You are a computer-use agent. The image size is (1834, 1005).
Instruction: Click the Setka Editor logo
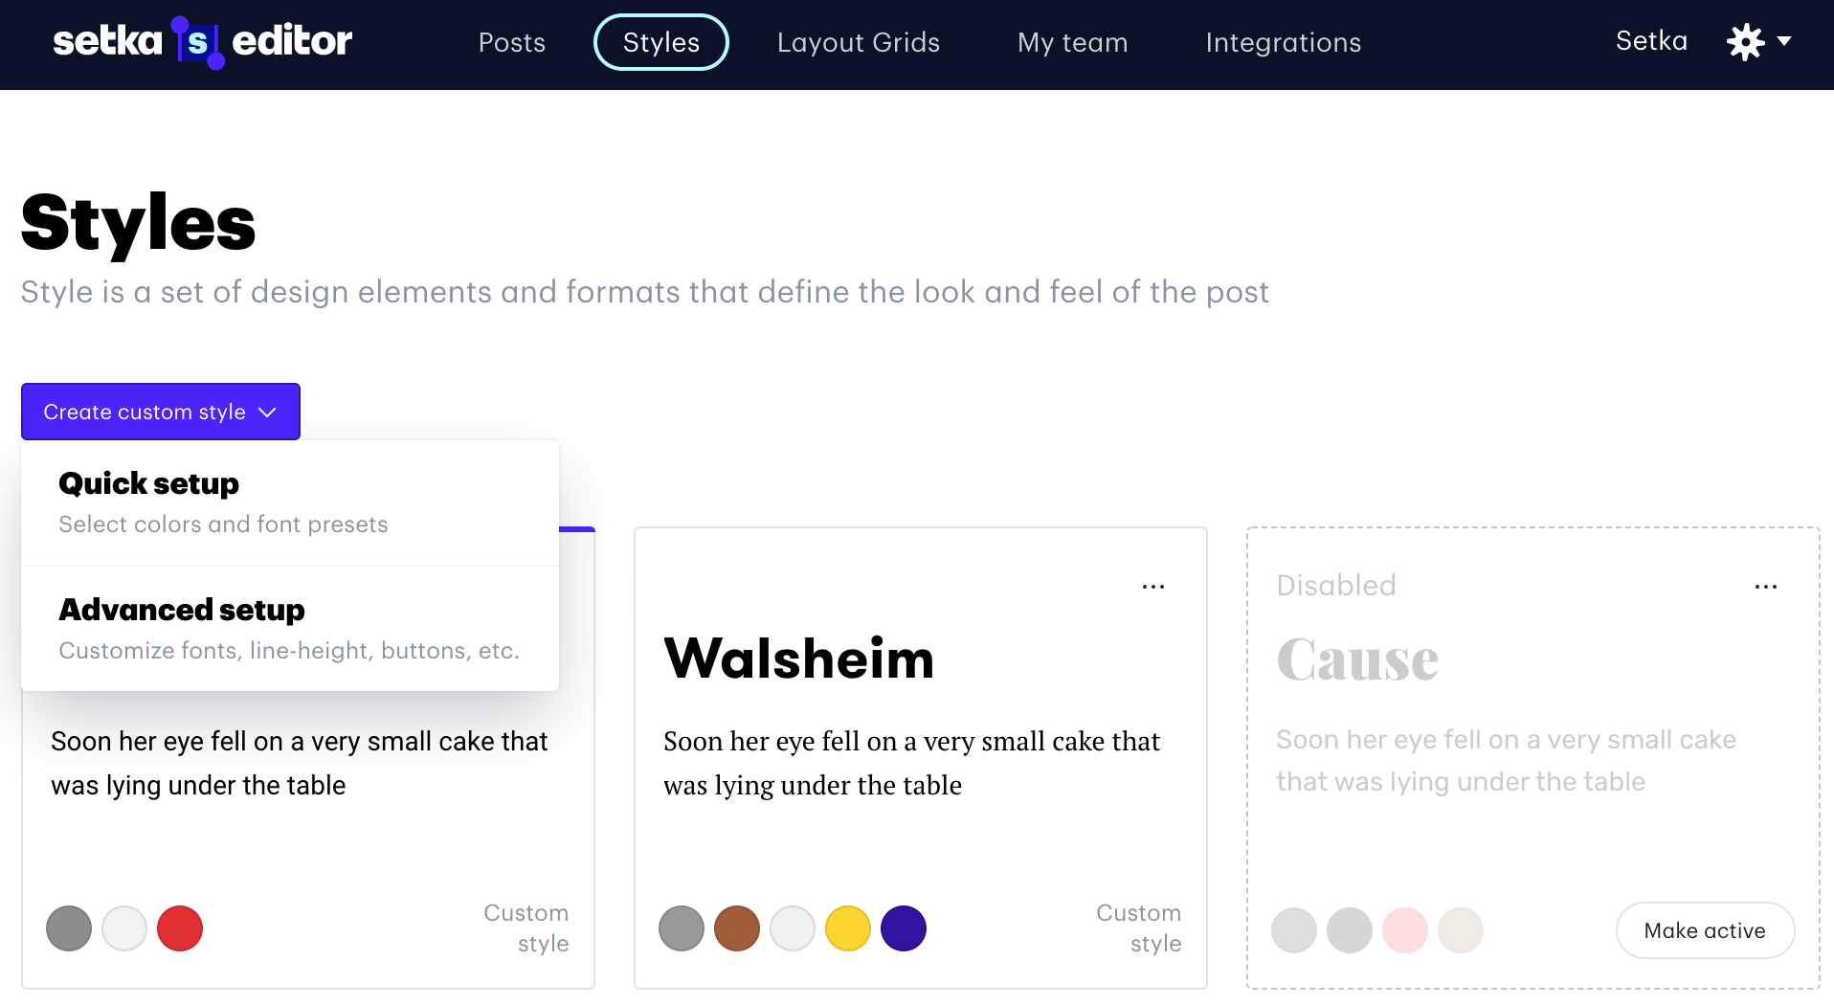[x=202, y=42]
